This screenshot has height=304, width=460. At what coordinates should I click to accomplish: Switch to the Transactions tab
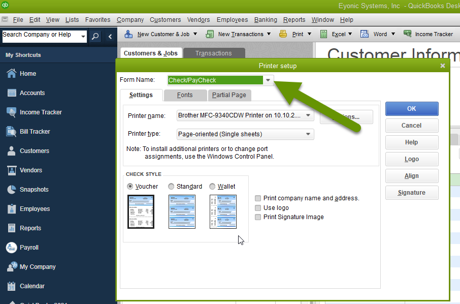(214, 53)
